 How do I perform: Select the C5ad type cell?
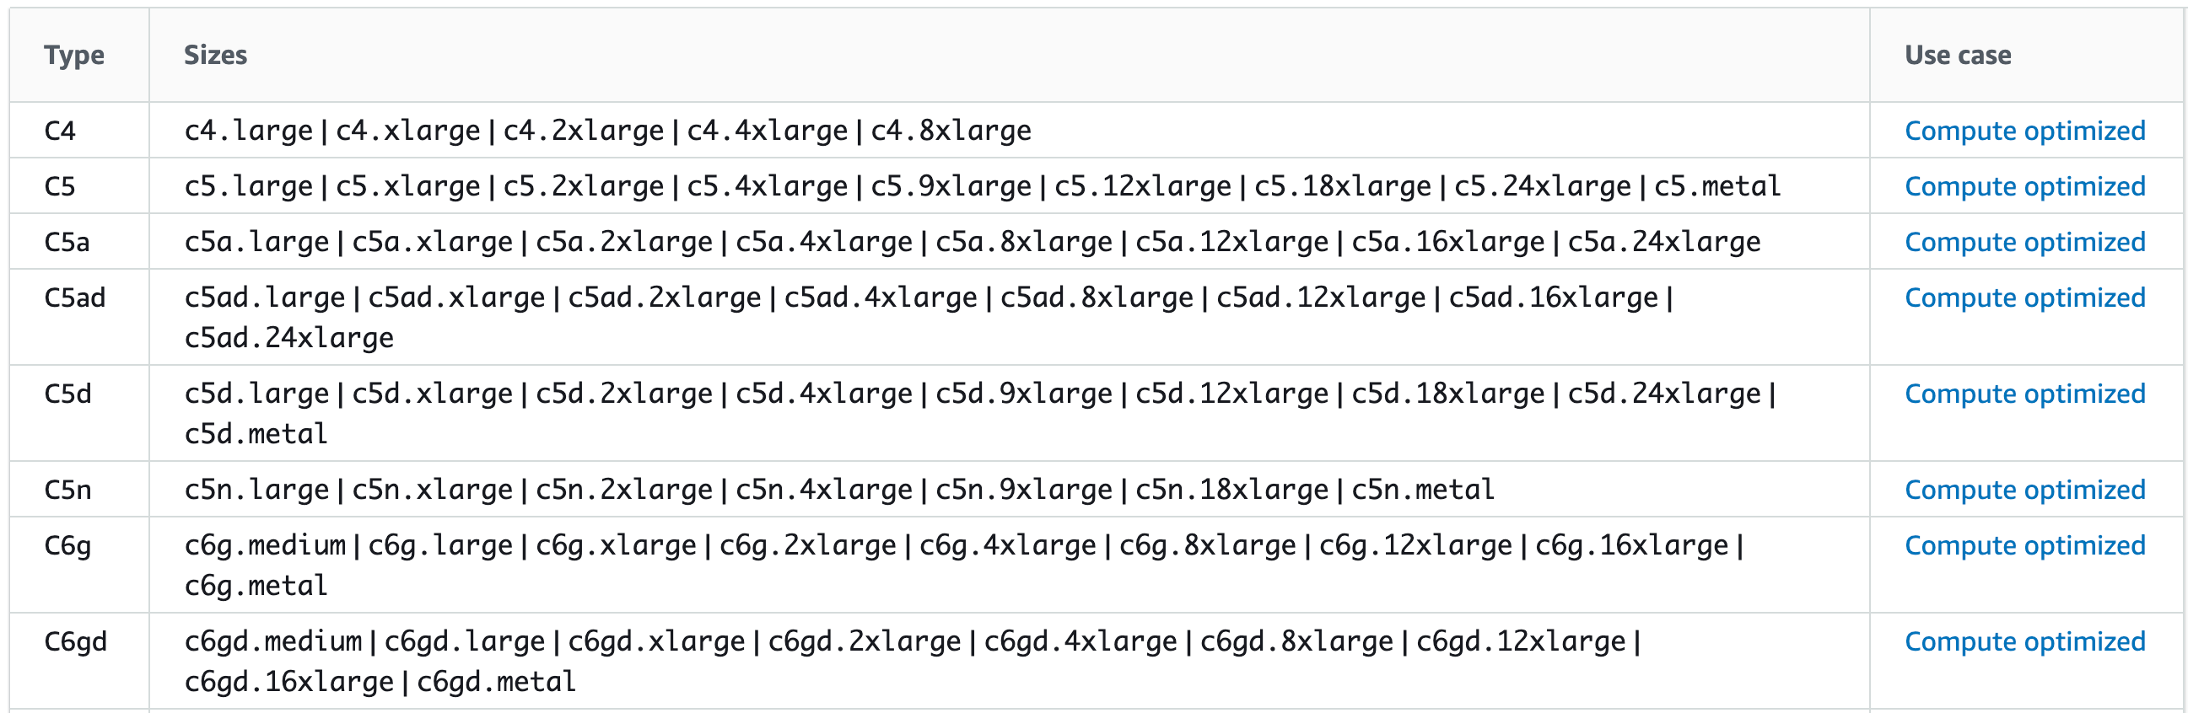(x=76, y=298)
